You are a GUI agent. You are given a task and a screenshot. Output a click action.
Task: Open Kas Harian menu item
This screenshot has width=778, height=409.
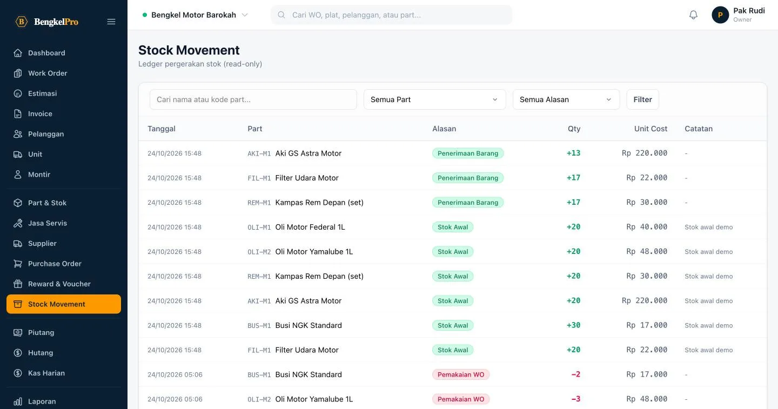coord(64,373)
